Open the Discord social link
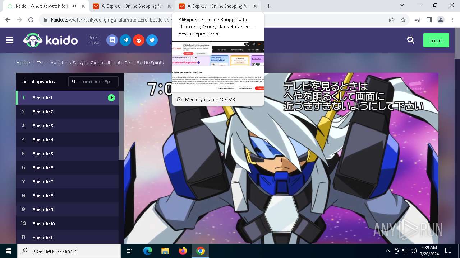This screenshot has width=460, height=258. tap(112, 40)
